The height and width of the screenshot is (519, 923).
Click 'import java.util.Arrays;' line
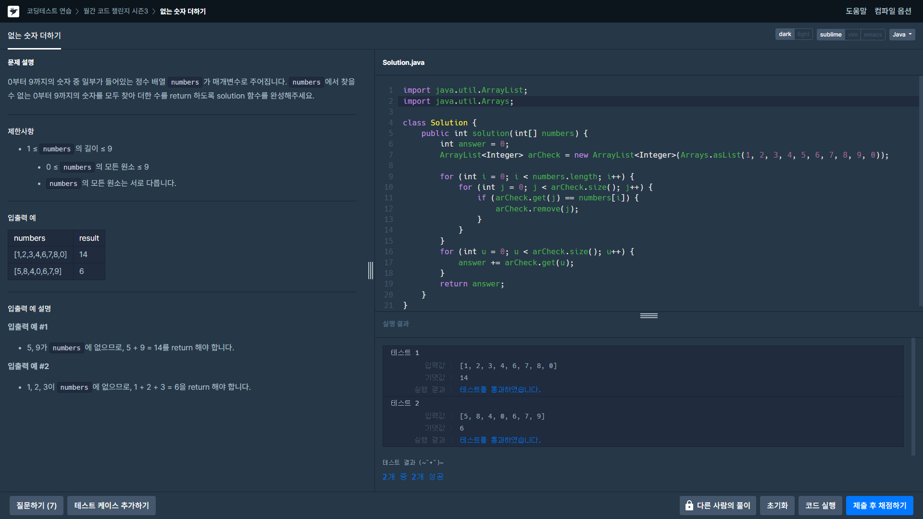[458, 101]
